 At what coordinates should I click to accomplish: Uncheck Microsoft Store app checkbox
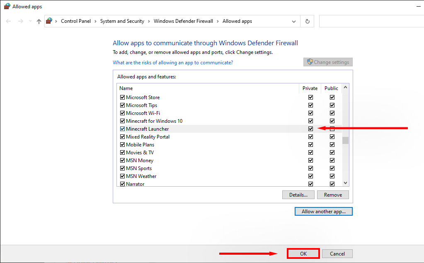pos(122,97)
